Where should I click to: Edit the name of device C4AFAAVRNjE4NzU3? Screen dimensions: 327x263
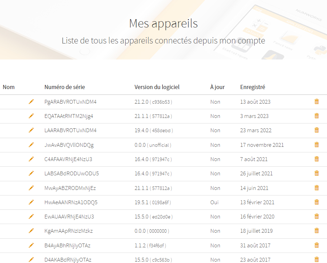(31, 159)
